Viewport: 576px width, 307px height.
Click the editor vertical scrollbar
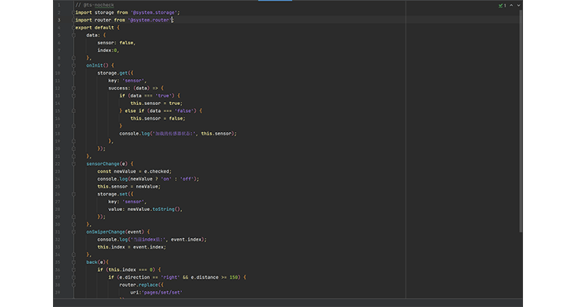(x=522, y=115)
